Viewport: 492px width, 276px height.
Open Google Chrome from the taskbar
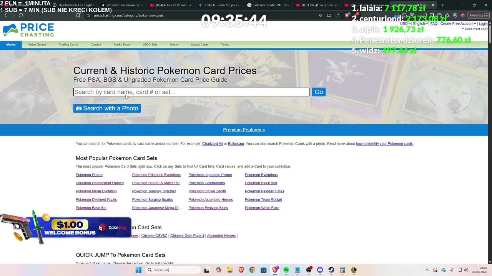tap(252, 270)
